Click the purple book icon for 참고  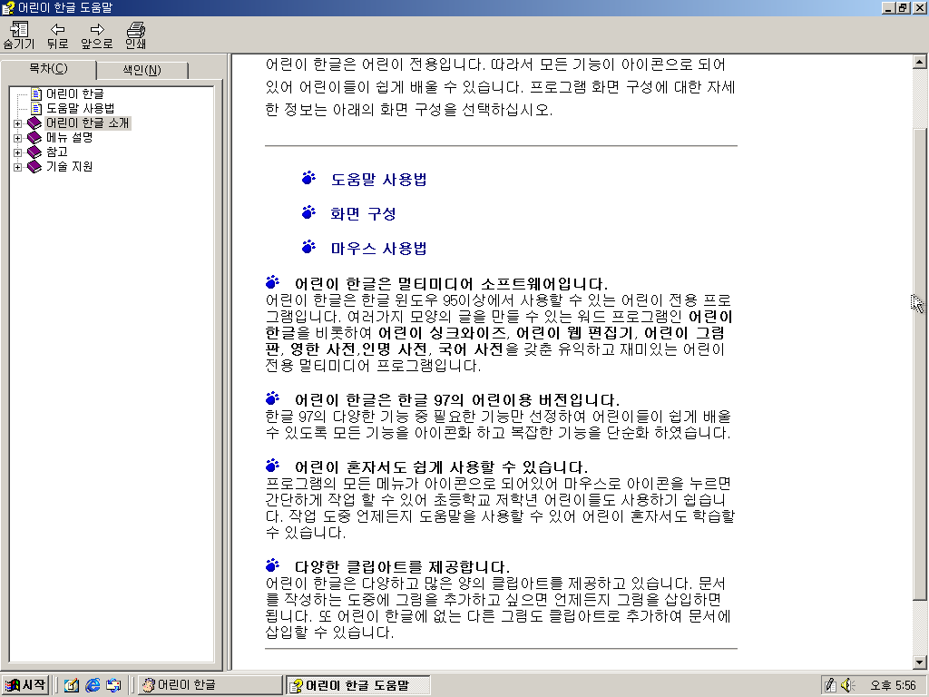tap(34, 152)
